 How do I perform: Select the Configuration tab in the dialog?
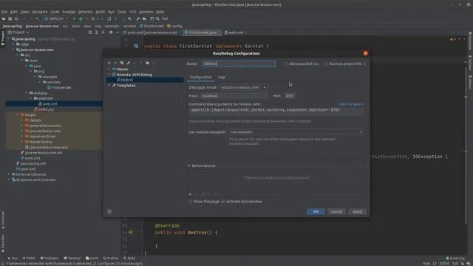[200, 77]
